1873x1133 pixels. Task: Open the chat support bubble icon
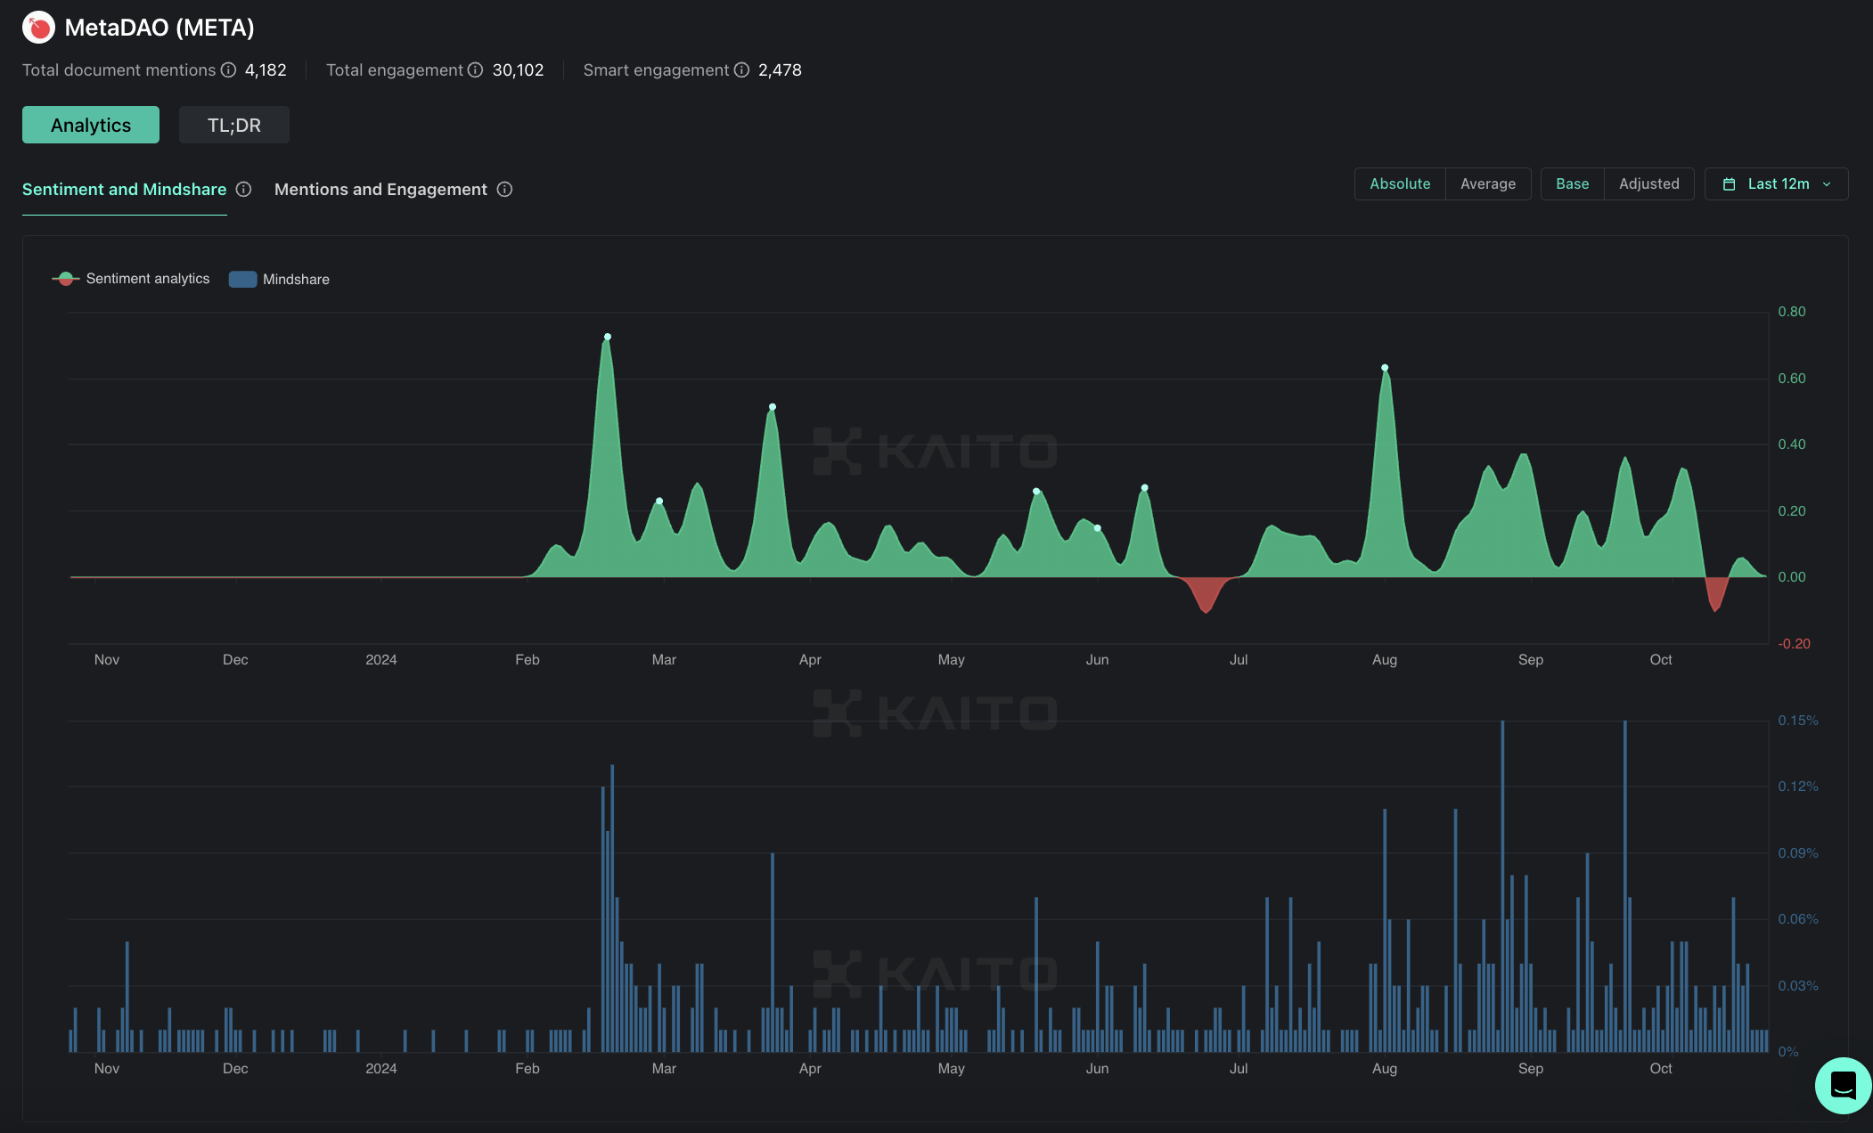click(1843, 1085)
